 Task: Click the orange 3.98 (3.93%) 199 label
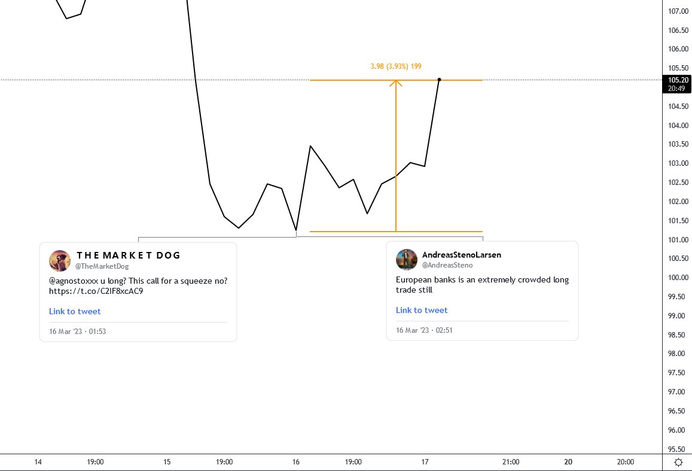pos(395,66)
